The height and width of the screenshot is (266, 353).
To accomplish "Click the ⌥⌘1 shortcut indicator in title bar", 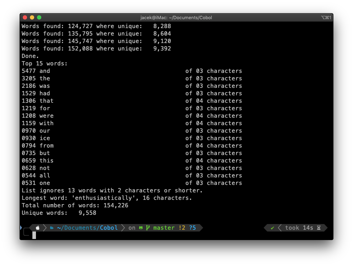I will pos(326,17).
